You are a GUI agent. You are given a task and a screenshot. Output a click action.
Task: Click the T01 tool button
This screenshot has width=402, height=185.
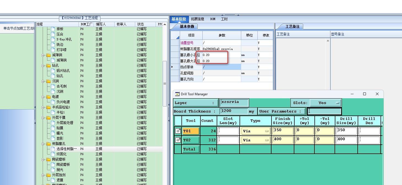click(191, 131)
